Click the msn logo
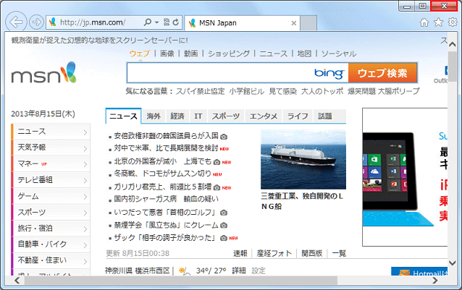The height and width of the screenshot is (290, 462). [43, 73]
